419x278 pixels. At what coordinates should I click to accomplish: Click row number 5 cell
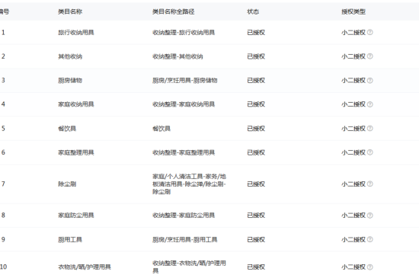pyautogui.click(x=3, y=129)
